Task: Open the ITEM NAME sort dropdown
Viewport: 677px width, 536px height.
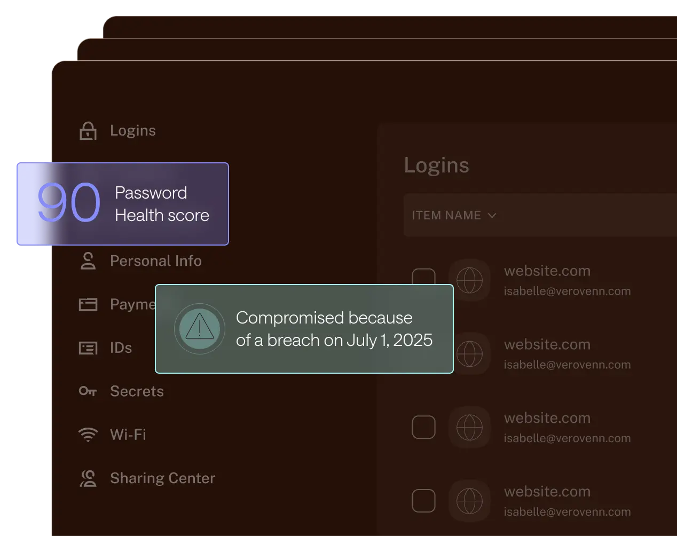Action: pyautogui.click(x=454, y=215)
